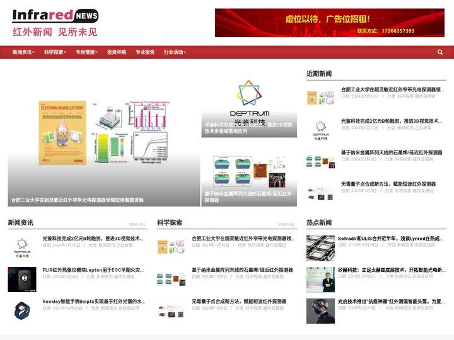Screen dimensions: 454x340
Task: Open the search icon in the red navigation bar
Action: pyautogui.click(x=440, y=52)
